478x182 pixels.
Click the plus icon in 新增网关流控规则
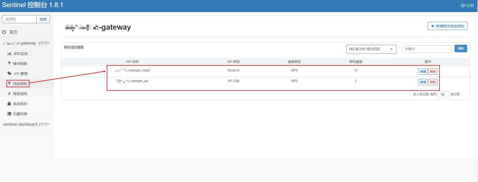[433, 26]
